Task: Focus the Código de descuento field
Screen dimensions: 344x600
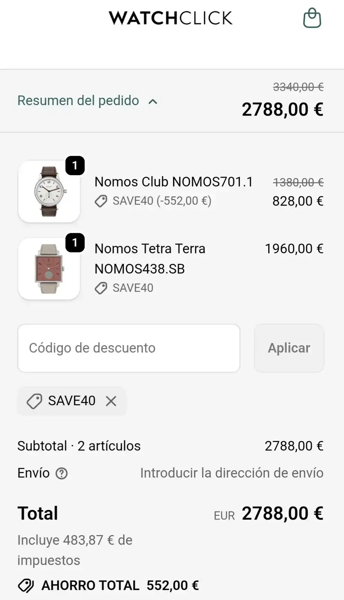Action: (x=129, y=348)
